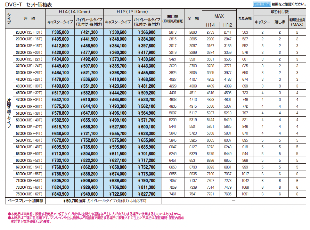310x230 pixels.
Task: Click price ¥655,100 in 53DO row
Action: (x=89, y=120)
